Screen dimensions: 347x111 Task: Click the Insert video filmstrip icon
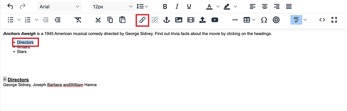pos(191,20)
